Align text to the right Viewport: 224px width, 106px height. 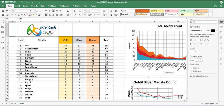tap(53, 15)
